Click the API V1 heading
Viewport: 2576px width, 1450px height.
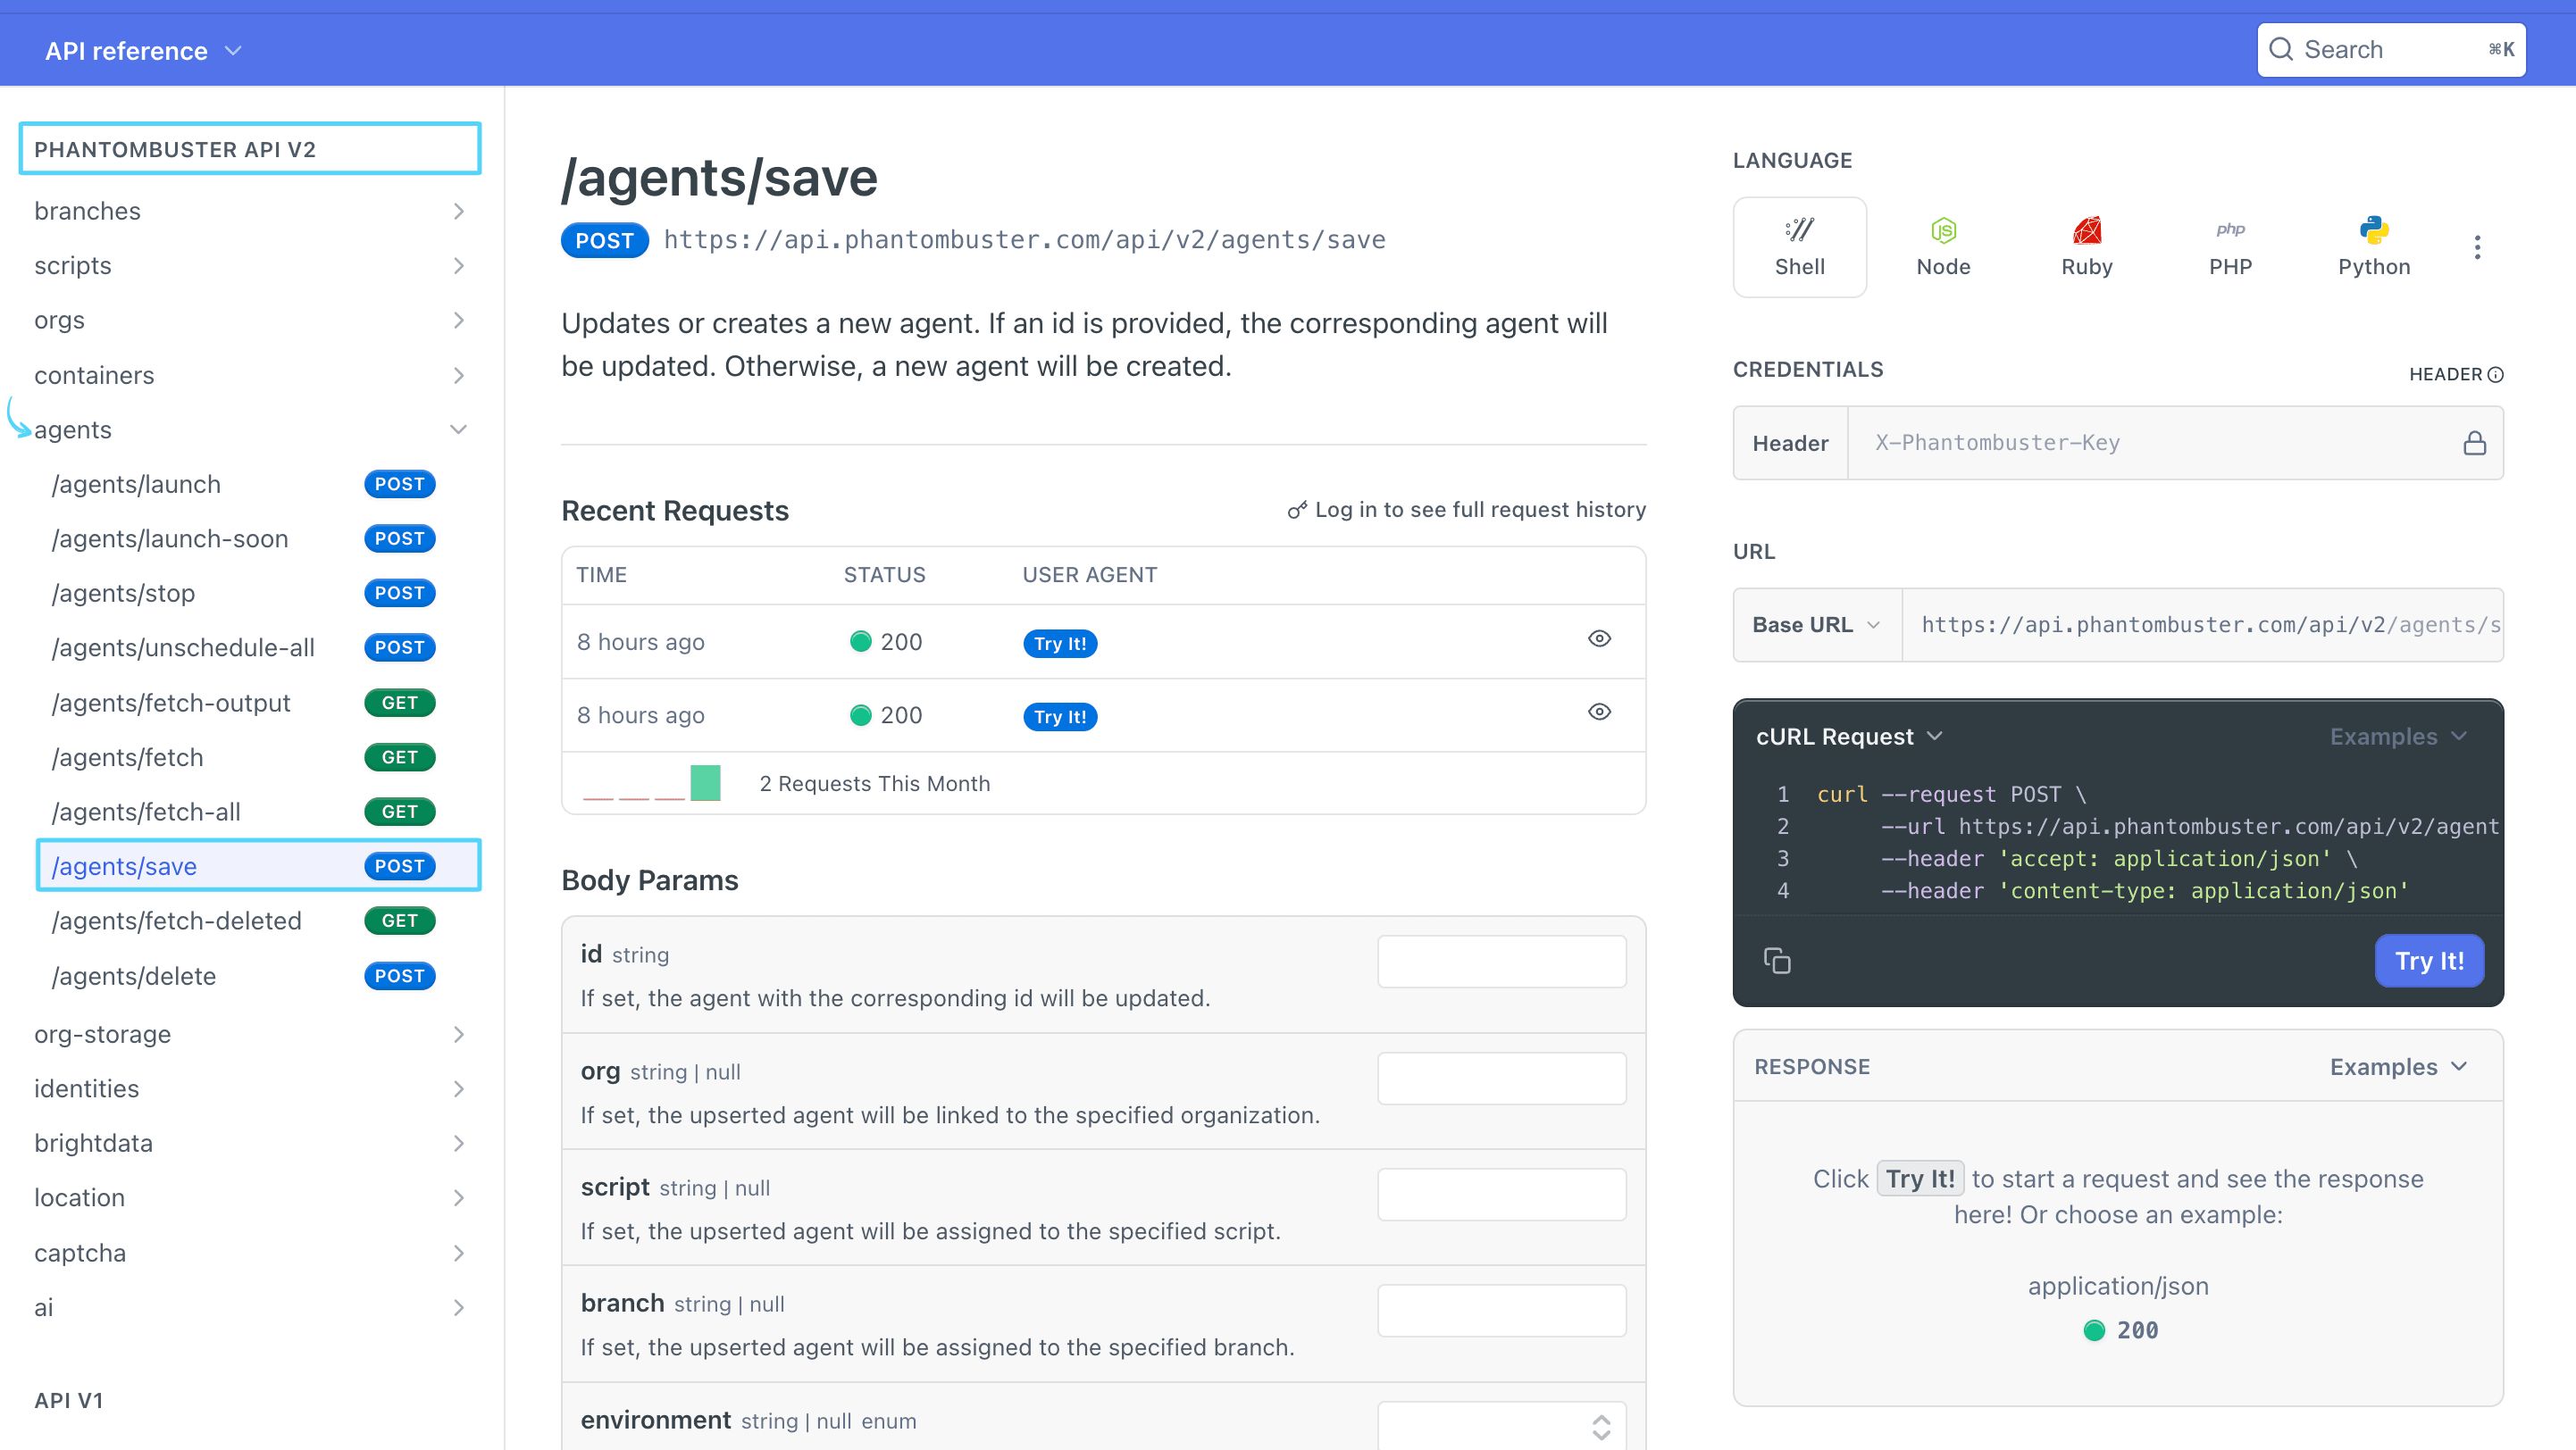pos(69,1400)
